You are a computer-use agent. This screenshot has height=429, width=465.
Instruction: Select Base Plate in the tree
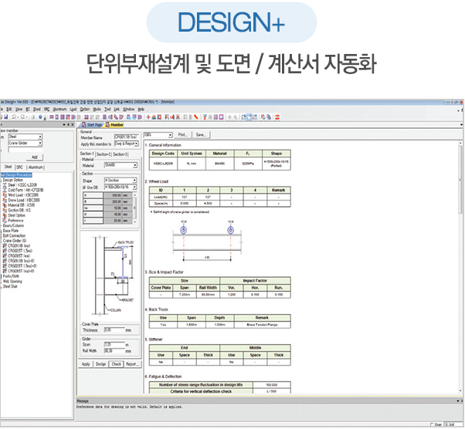click(x=11, y=231)
